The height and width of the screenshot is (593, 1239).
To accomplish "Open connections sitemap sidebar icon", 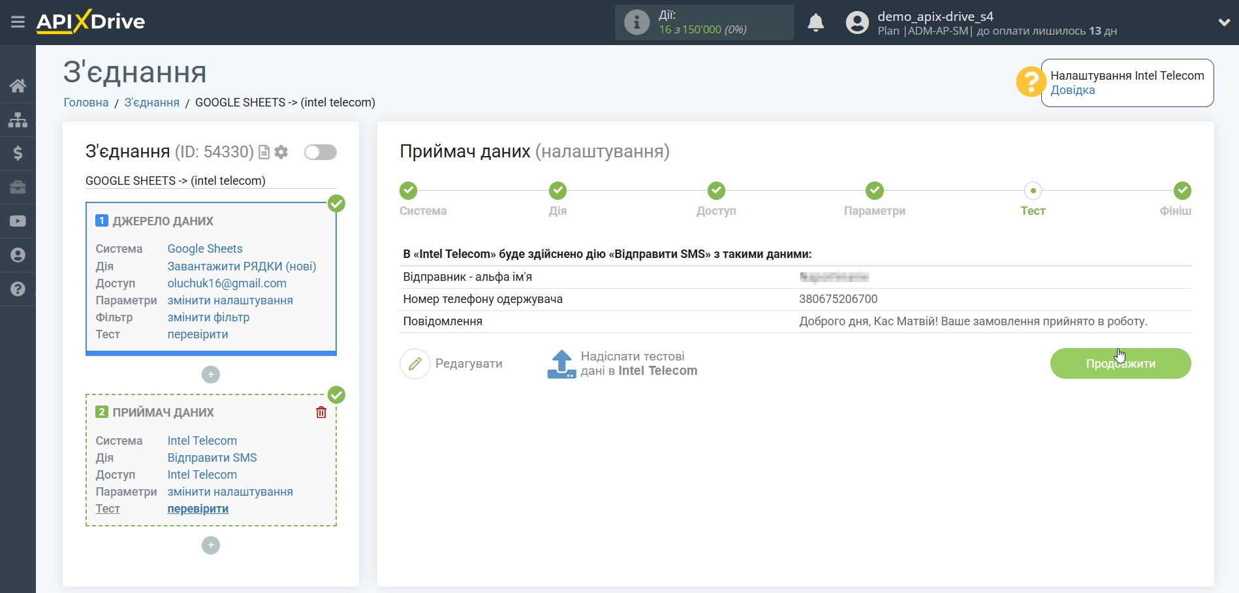I will coord(18,120).
